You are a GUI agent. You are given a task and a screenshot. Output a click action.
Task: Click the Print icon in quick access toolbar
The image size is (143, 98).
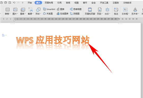tap(6, 3)
